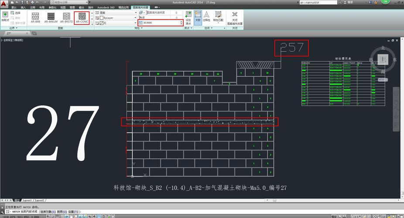Close the Hatch Creation ribbon tab
404x218 pixels.
235,18
